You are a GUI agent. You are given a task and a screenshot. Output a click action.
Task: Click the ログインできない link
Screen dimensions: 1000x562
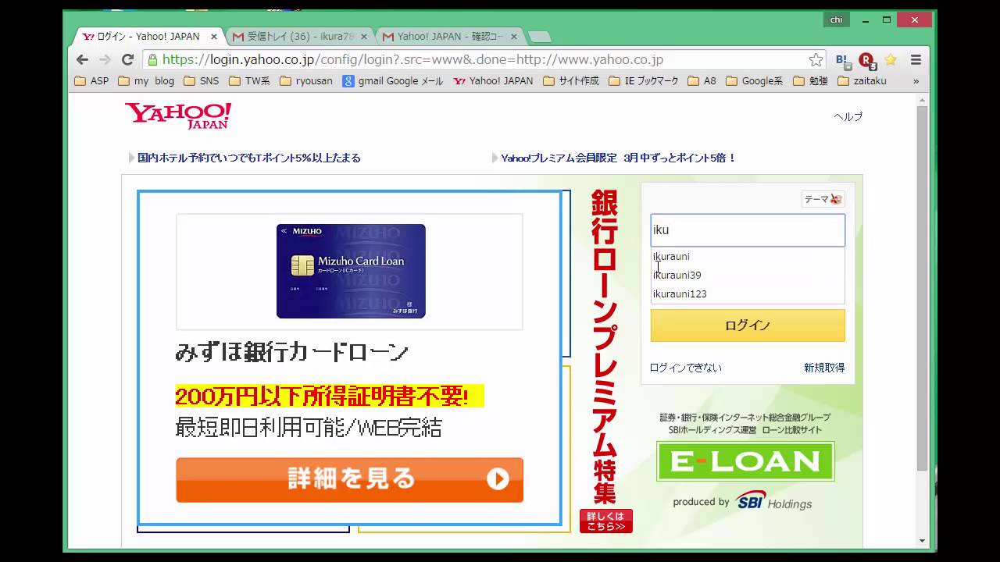[685, 368]
